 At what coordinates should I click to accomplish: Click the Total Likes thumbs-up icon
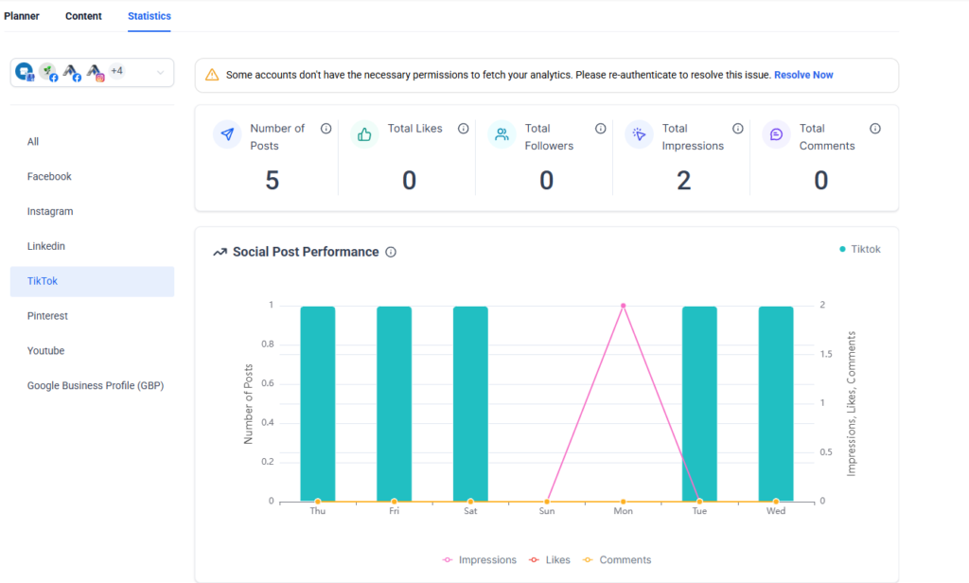[364, 134]
